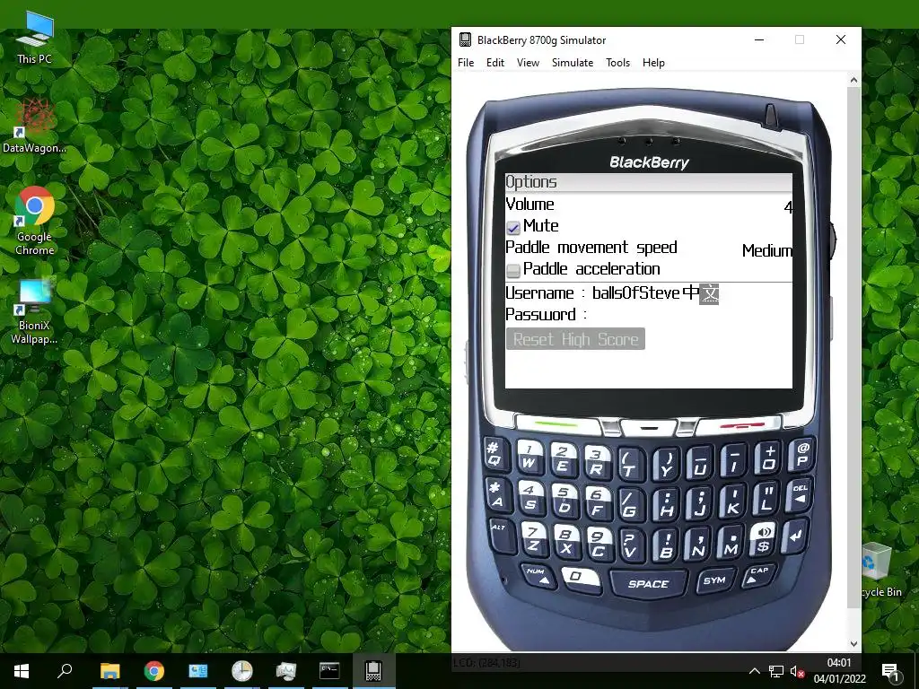The image size is (919, 689).
Task: Open Google Chrome desktop shortcut
Action: click(35, 221)
